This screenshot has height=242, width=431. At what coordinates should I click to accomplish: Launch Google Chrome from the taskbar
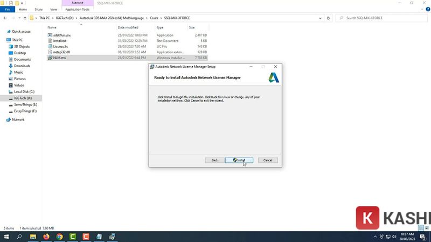click(59, 236)
